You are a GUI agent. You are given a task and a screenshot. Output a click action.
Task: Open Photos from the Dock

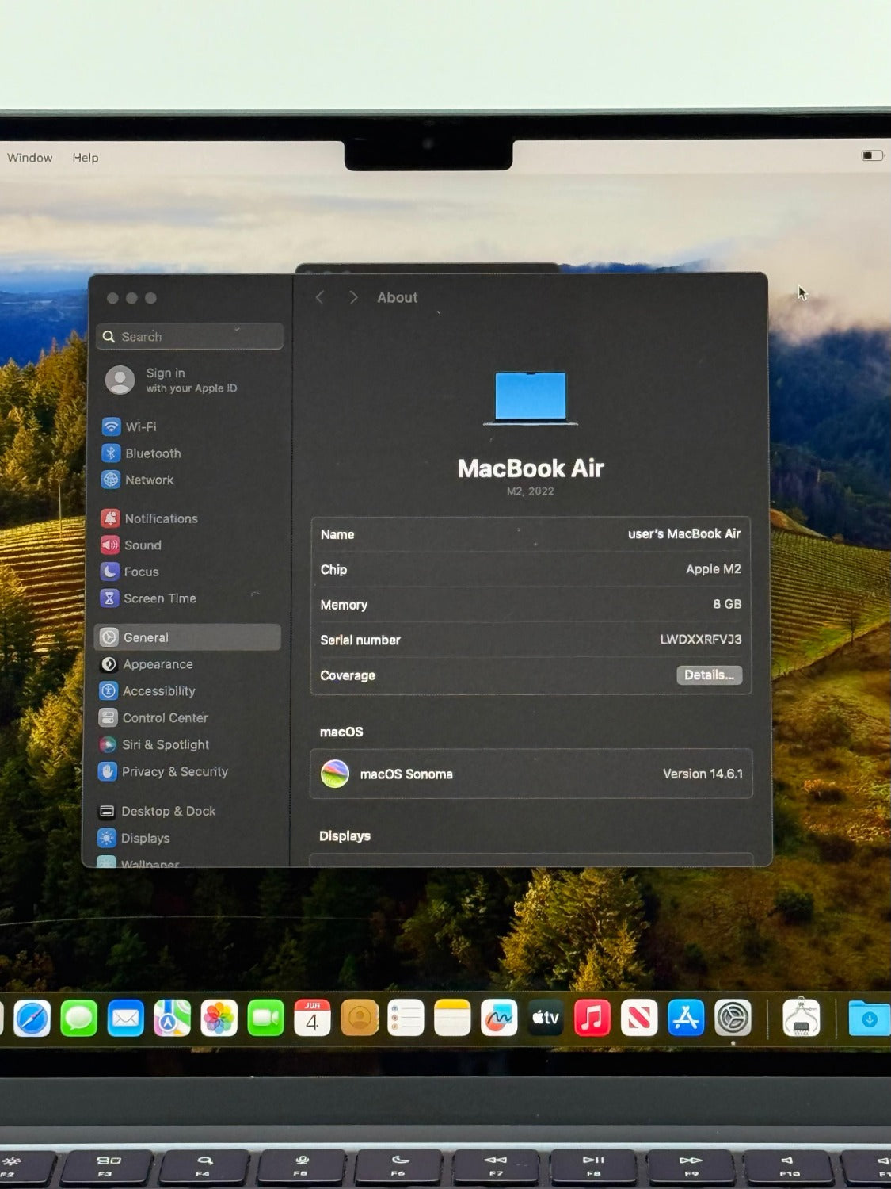click(x=219, y=1019)
